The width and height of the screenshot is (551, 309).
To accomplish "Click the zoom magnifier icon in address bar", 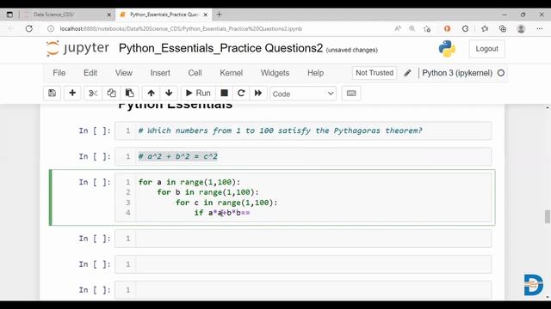I will [412, 28].
